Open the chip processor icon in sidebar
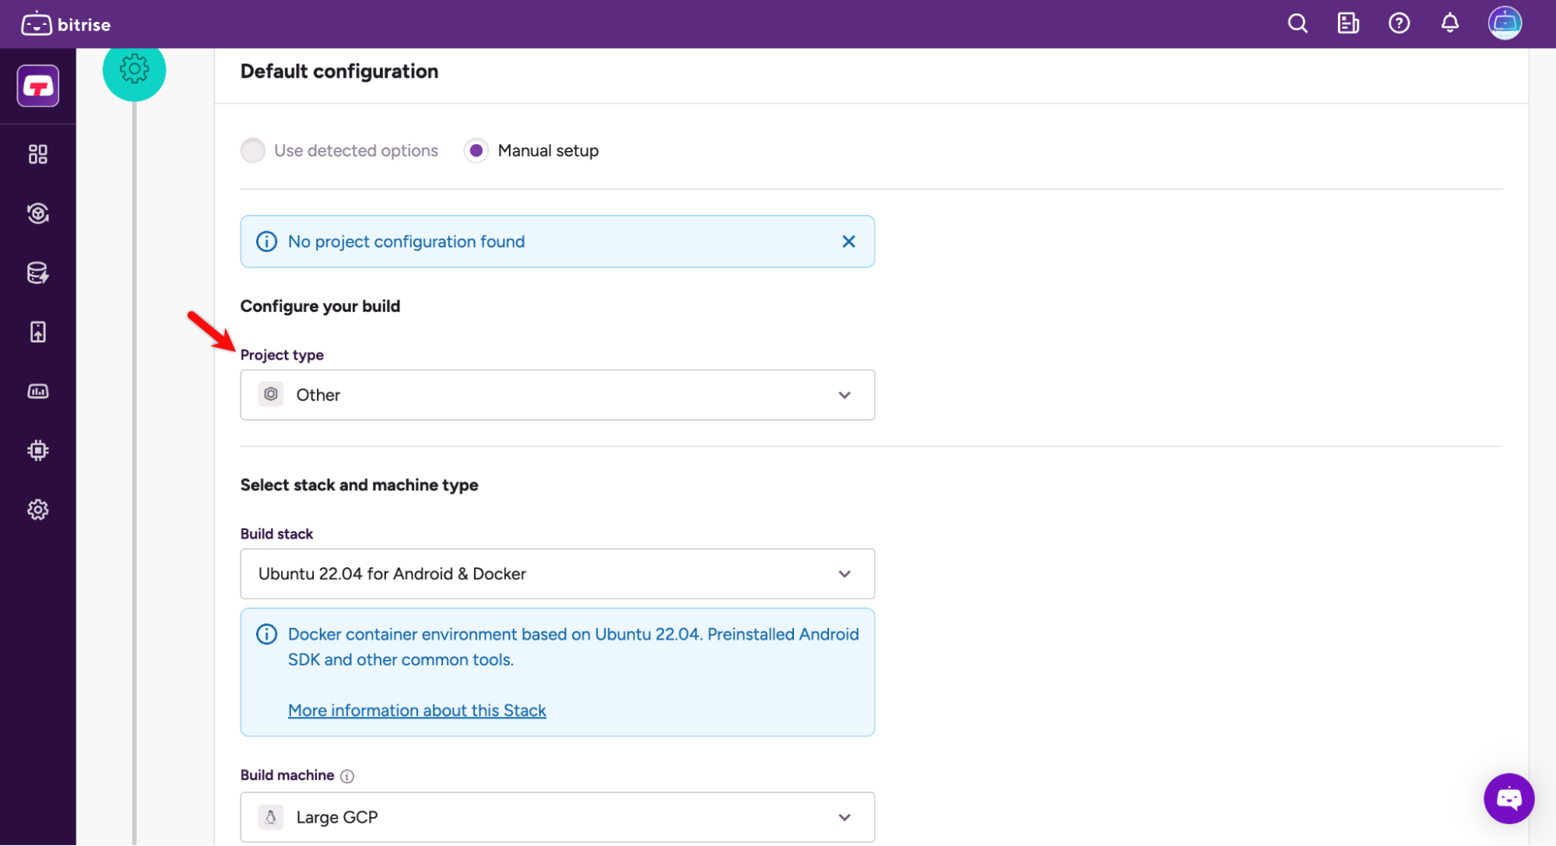The height and width of the screenshot is (846, 1556). 38,451
